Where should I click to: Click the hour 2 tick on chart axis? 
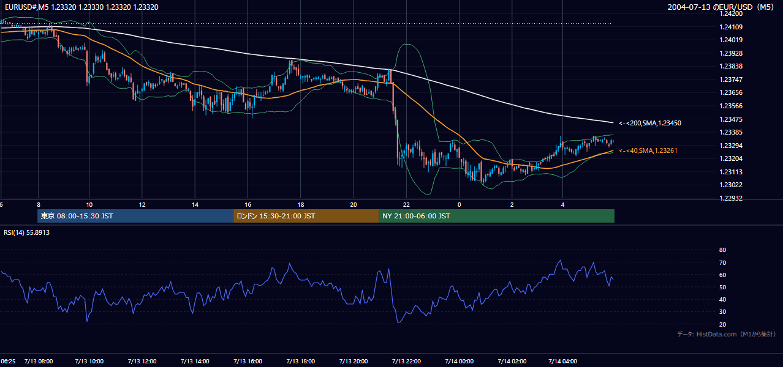tap(512, 204)
